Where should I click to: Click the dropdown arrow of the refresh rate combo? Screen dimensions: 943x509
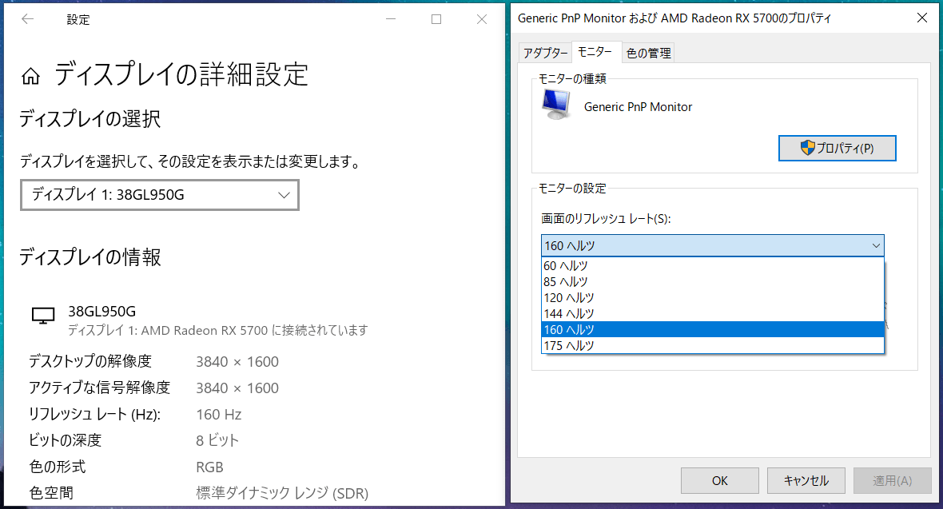pyautogui.click(x=876, y=245)
